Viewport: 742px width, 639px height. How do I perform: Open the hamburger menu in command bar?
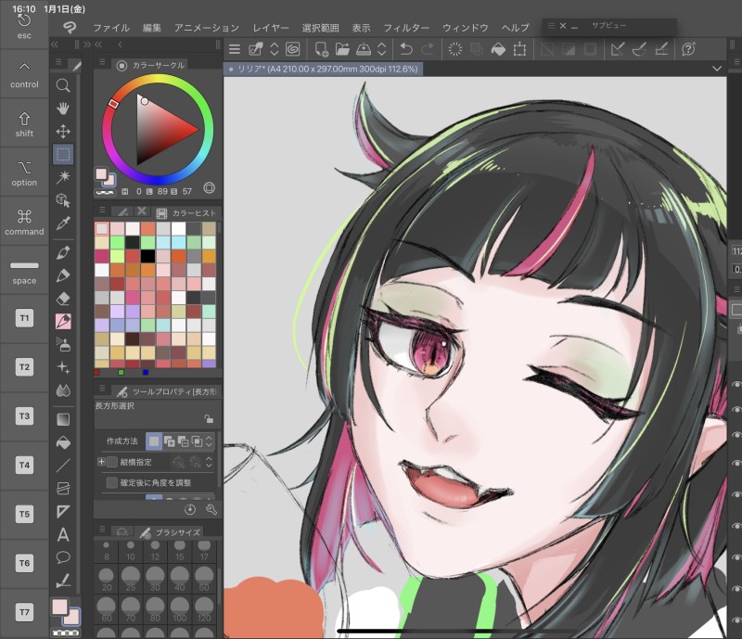(235, 49)
